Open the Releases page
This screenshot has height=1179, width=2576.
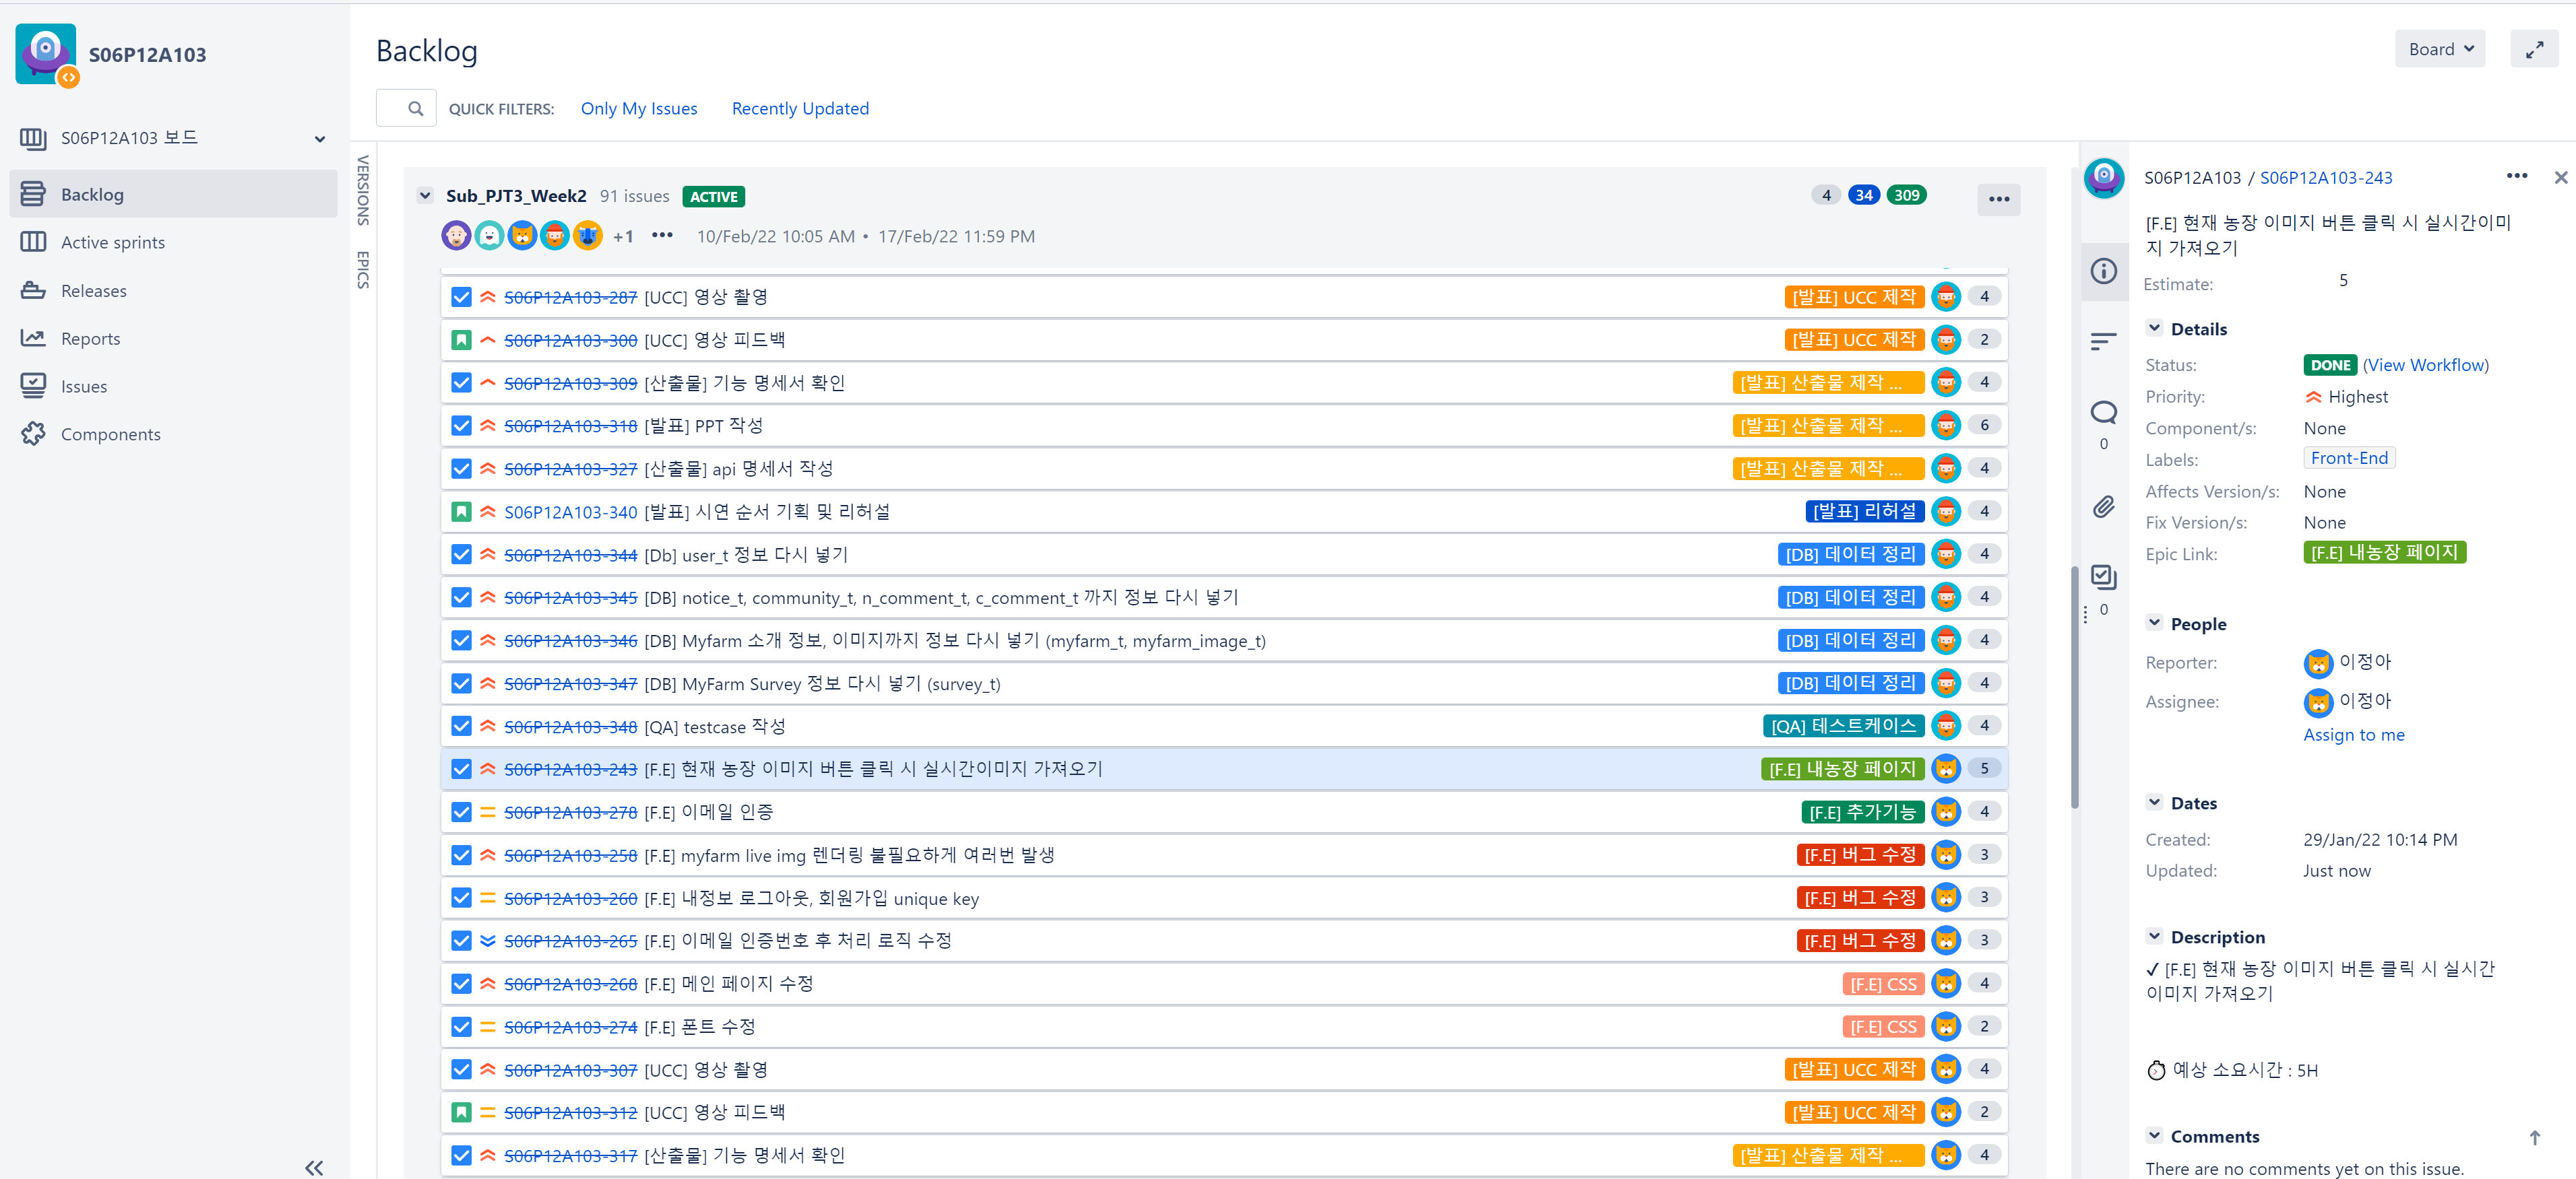[93, 291]
